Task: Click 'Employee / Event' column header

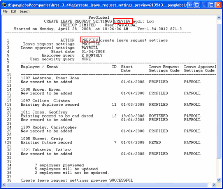Action: tap(39, 67)
